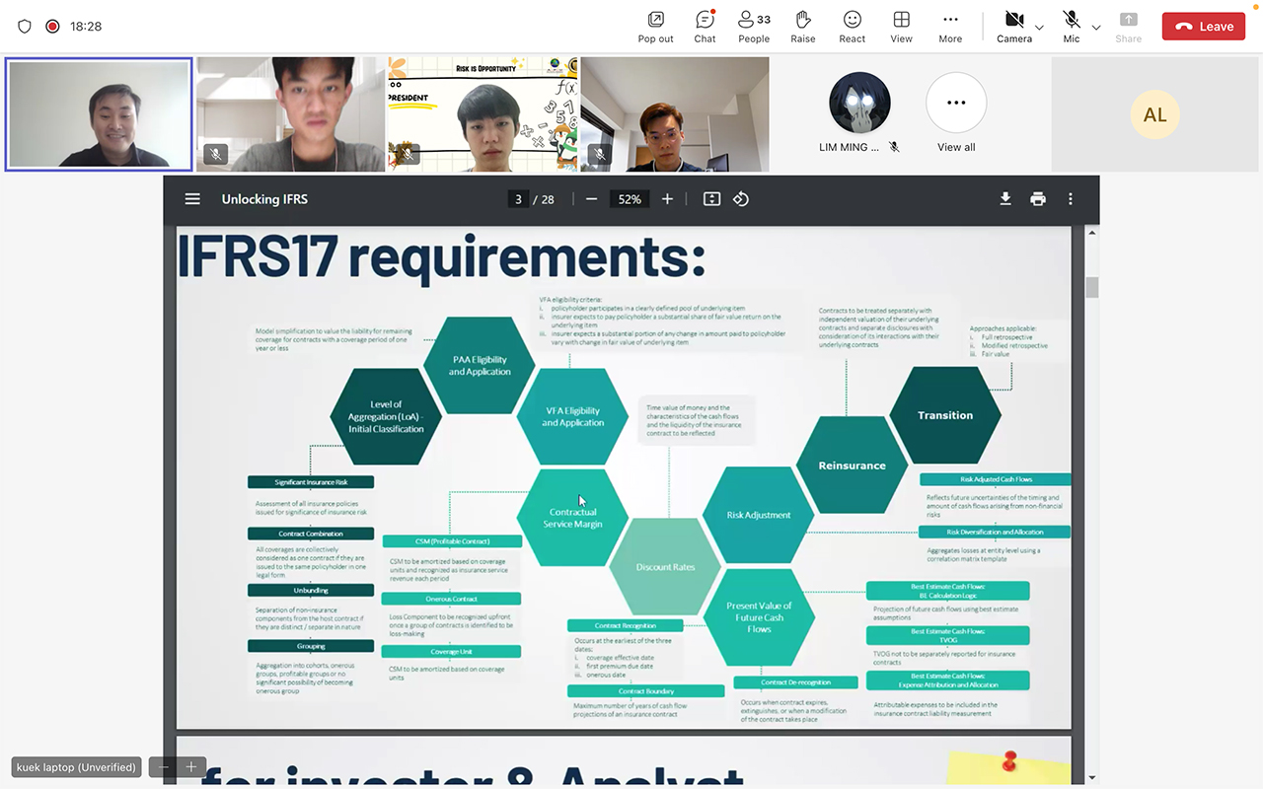The image size is (1263, 789).
Task: Select the AL participant tile
Action: pyautogui.click(x=1154, y=114)
